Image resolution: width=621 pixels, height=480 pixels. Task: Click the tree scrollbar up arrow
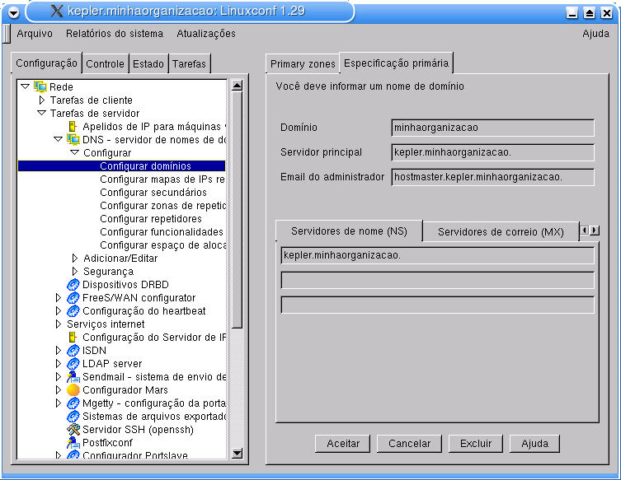(237, 86)
